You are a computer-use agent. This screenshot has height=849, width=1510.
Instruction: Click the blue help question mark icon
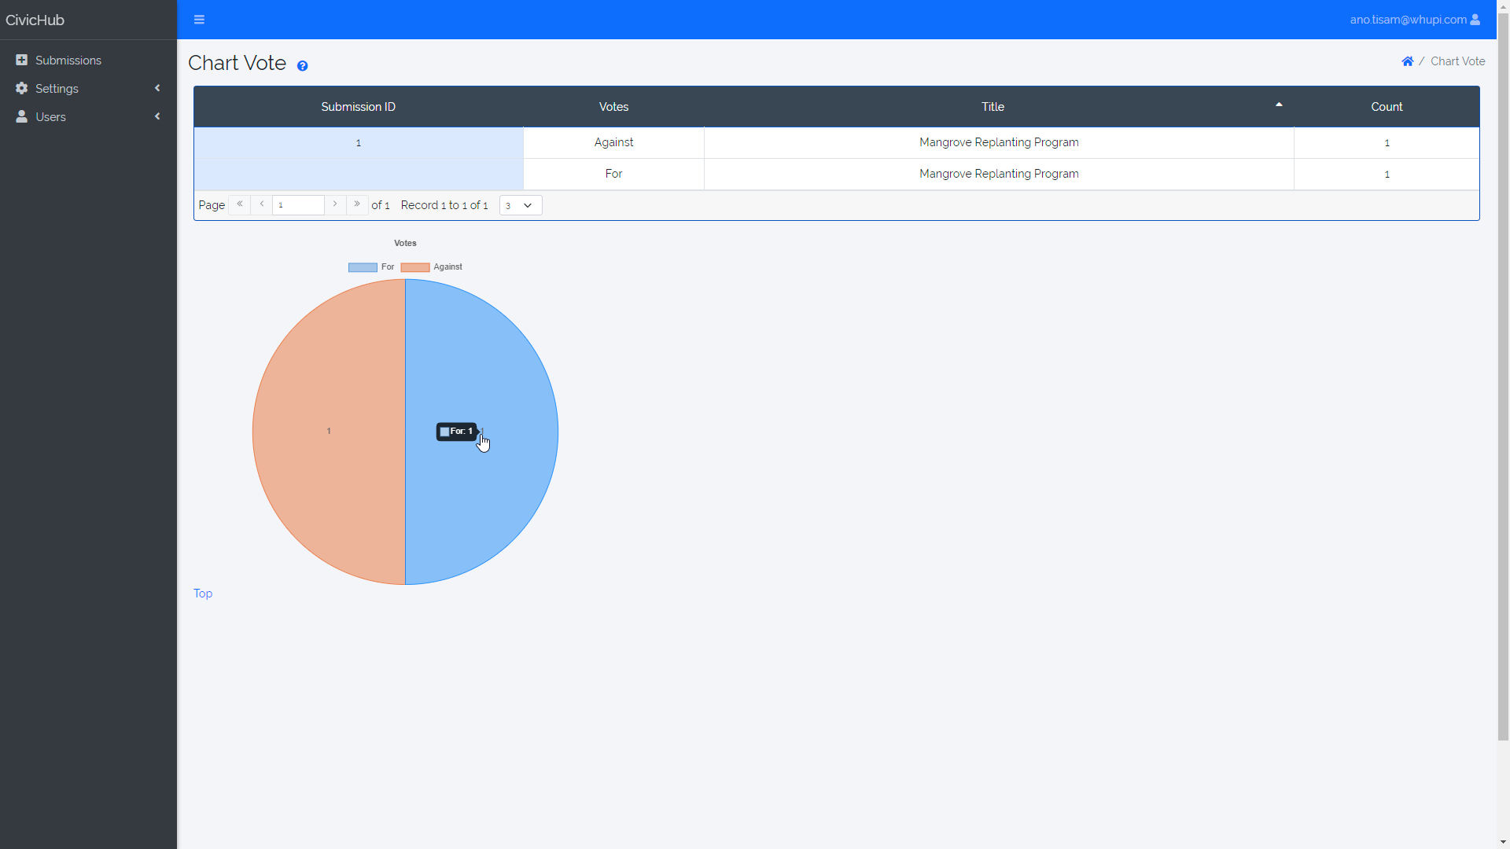[x=302, y=66]
